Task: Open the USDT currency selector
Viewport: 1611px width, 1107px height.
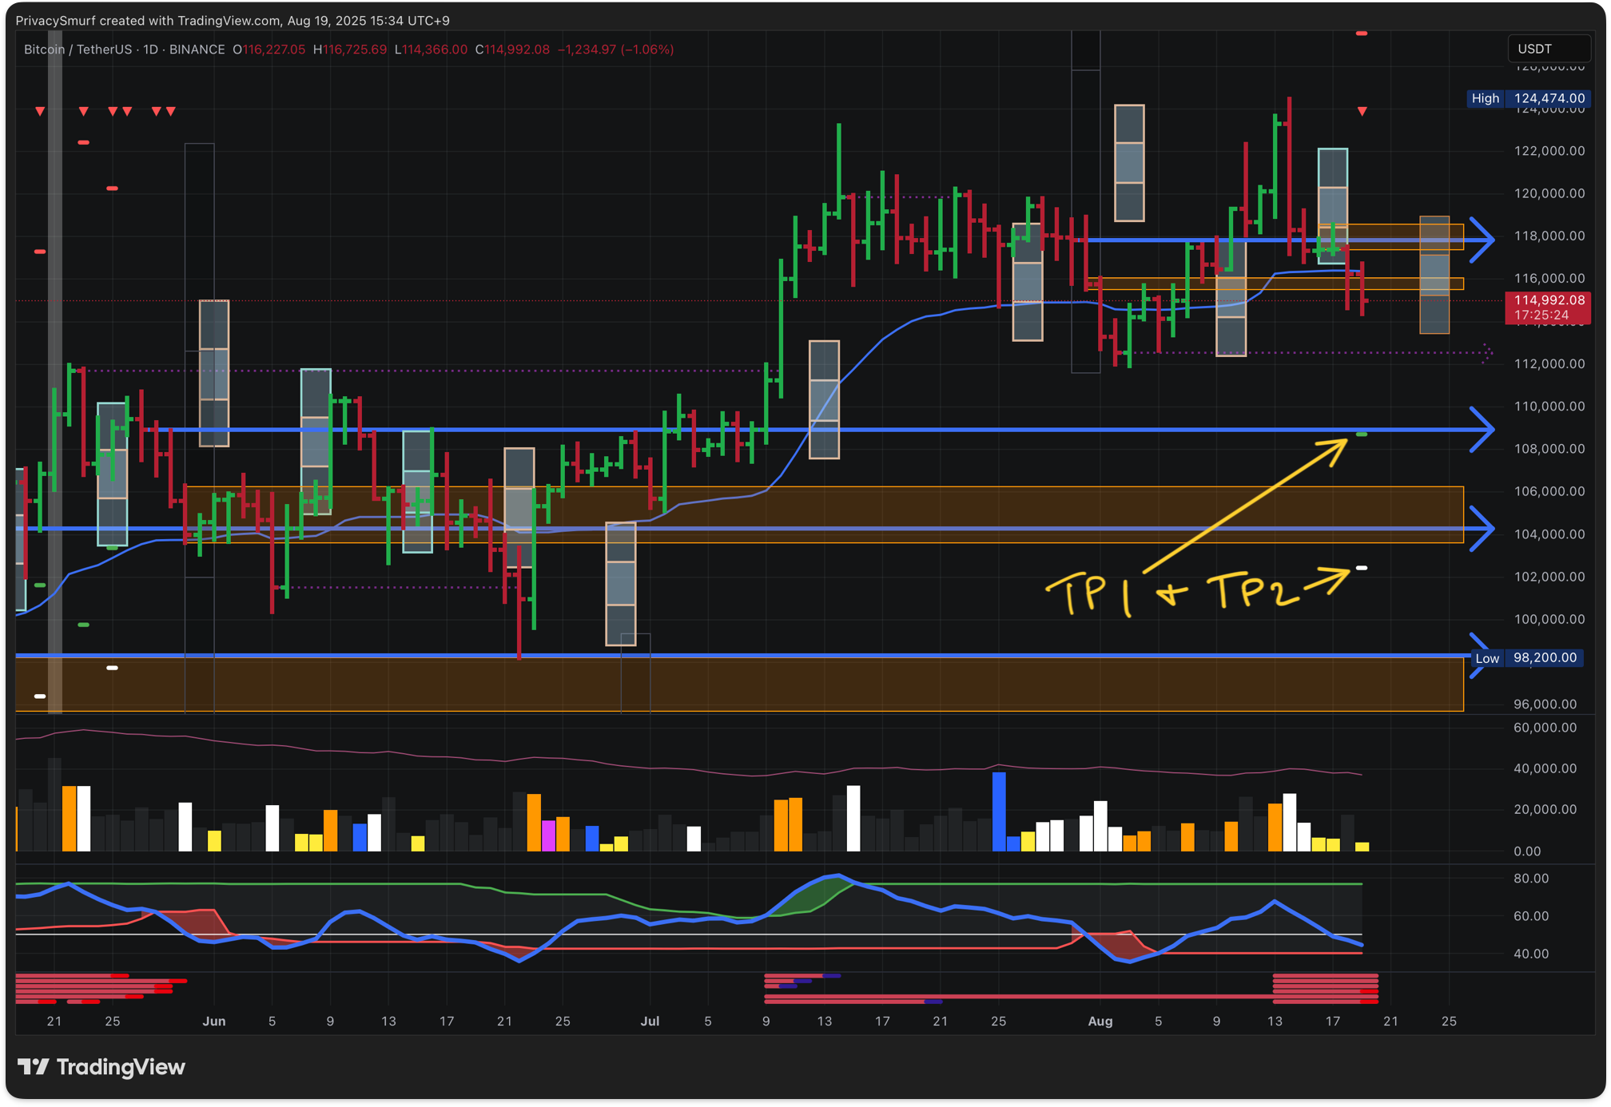Action: 1548,49
